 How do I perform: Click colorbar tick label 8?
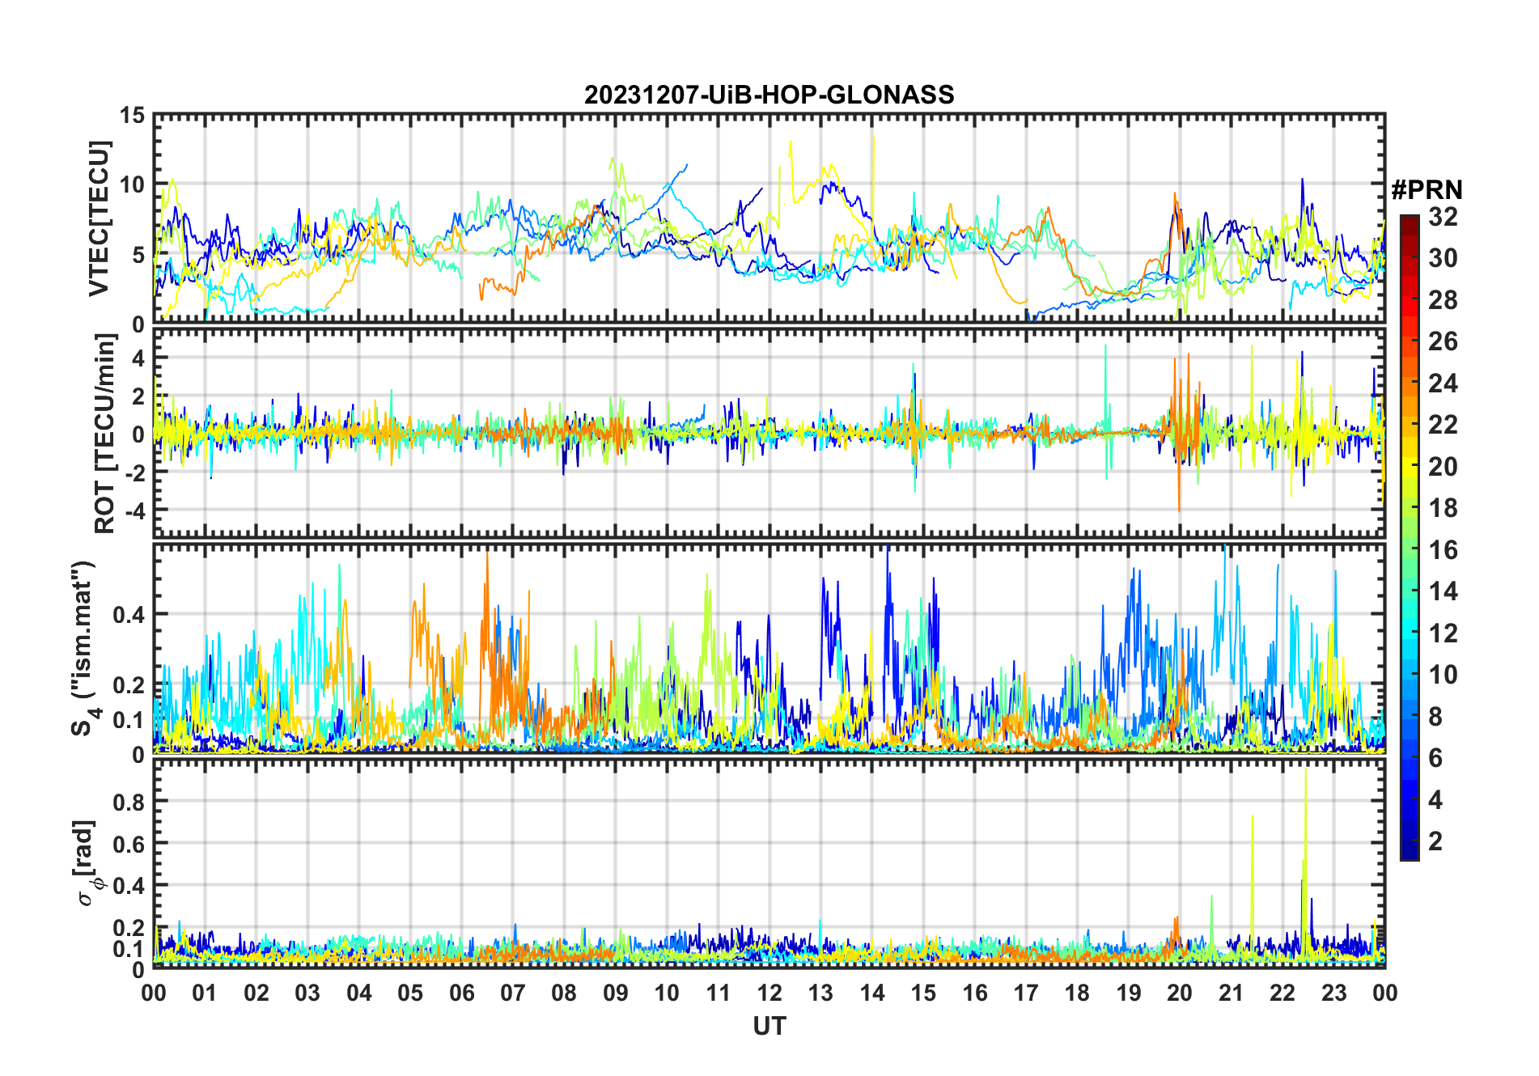coord(1435,717)
